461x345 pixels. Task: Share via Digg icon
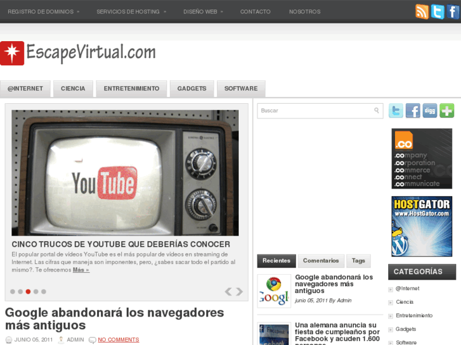[430, 111]
